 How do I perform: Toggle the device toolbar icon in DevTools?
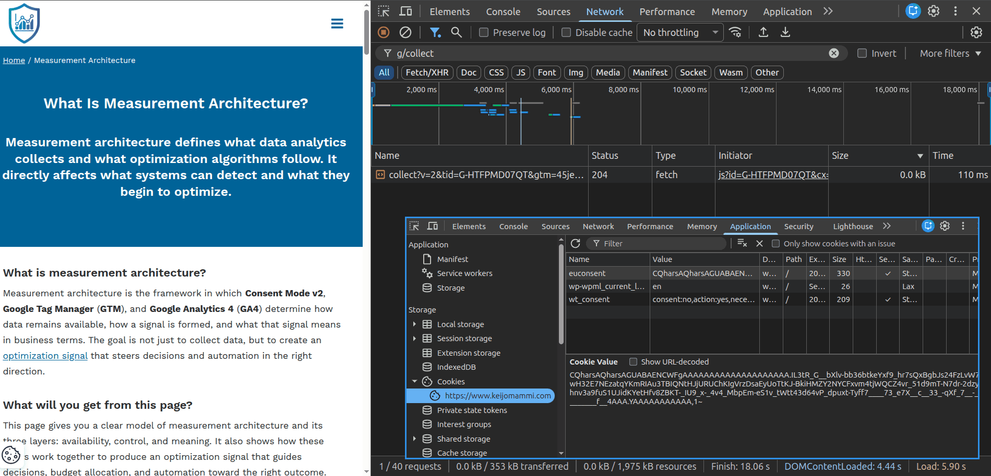pos(405,11)
